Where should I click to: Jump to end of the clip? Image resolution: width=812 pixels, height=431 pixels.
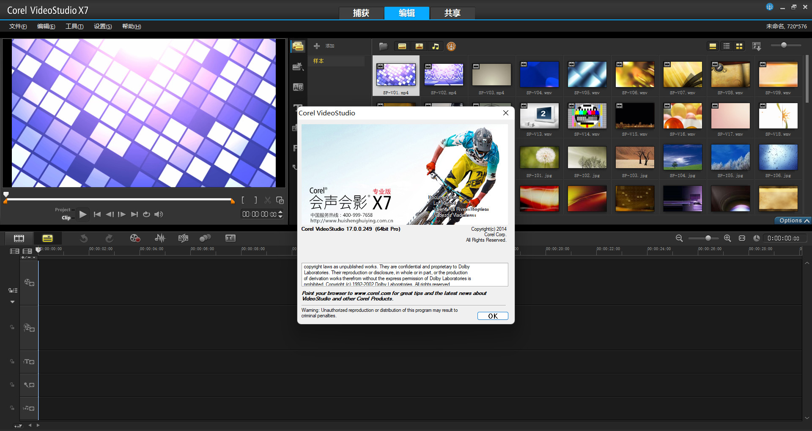coord(134,214)
